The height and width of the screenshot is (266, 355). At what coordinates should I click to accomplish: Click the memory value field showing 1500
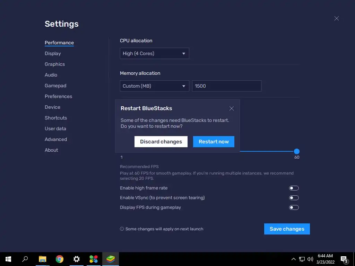click(227, 86)
